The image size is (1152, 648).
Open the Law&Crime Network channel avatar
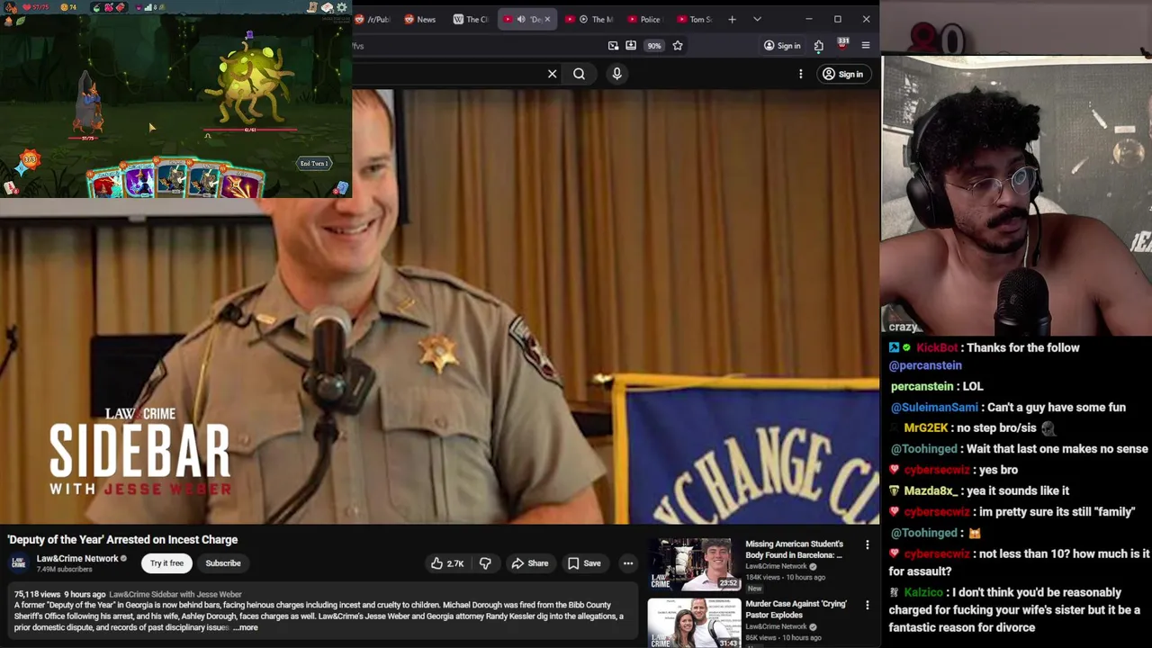point(19,563)
